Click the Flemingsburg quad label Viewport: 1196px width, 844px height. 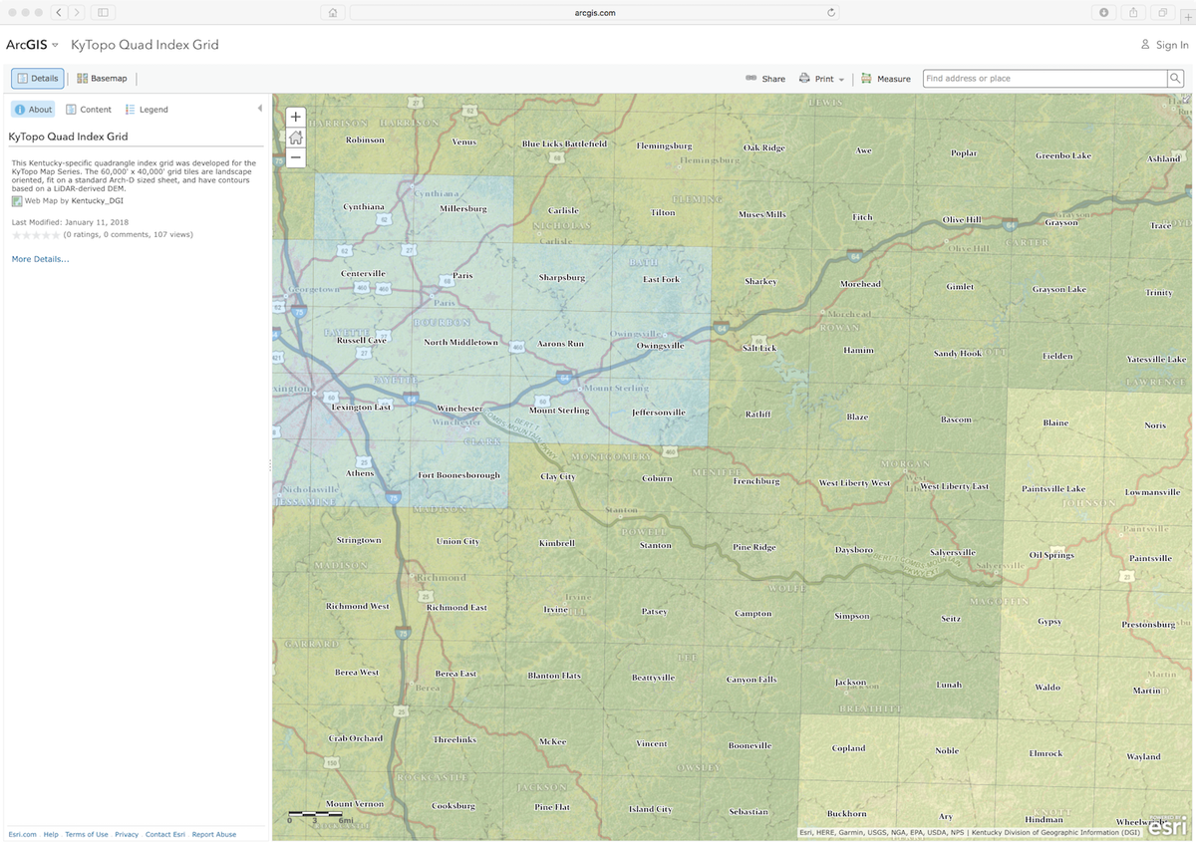[x=664, y=146]
